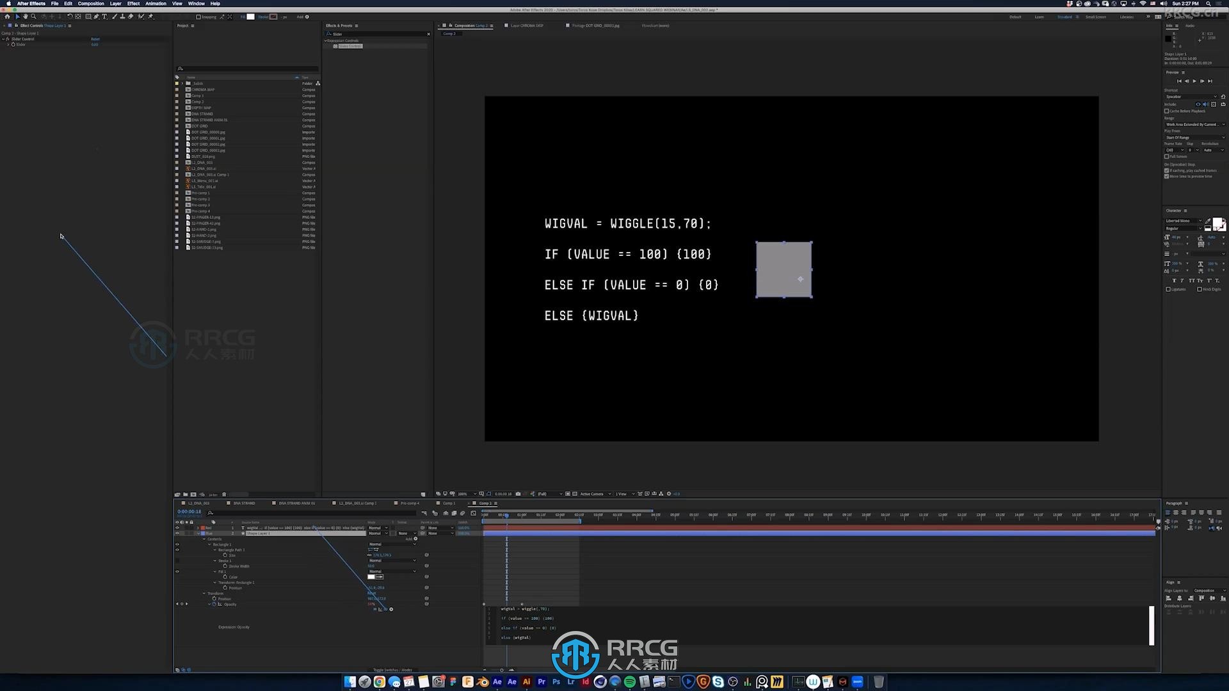Click the Stroke color swatch in toolbar
Viewport: 1229px width, 691px height.
tap(273, 17)
